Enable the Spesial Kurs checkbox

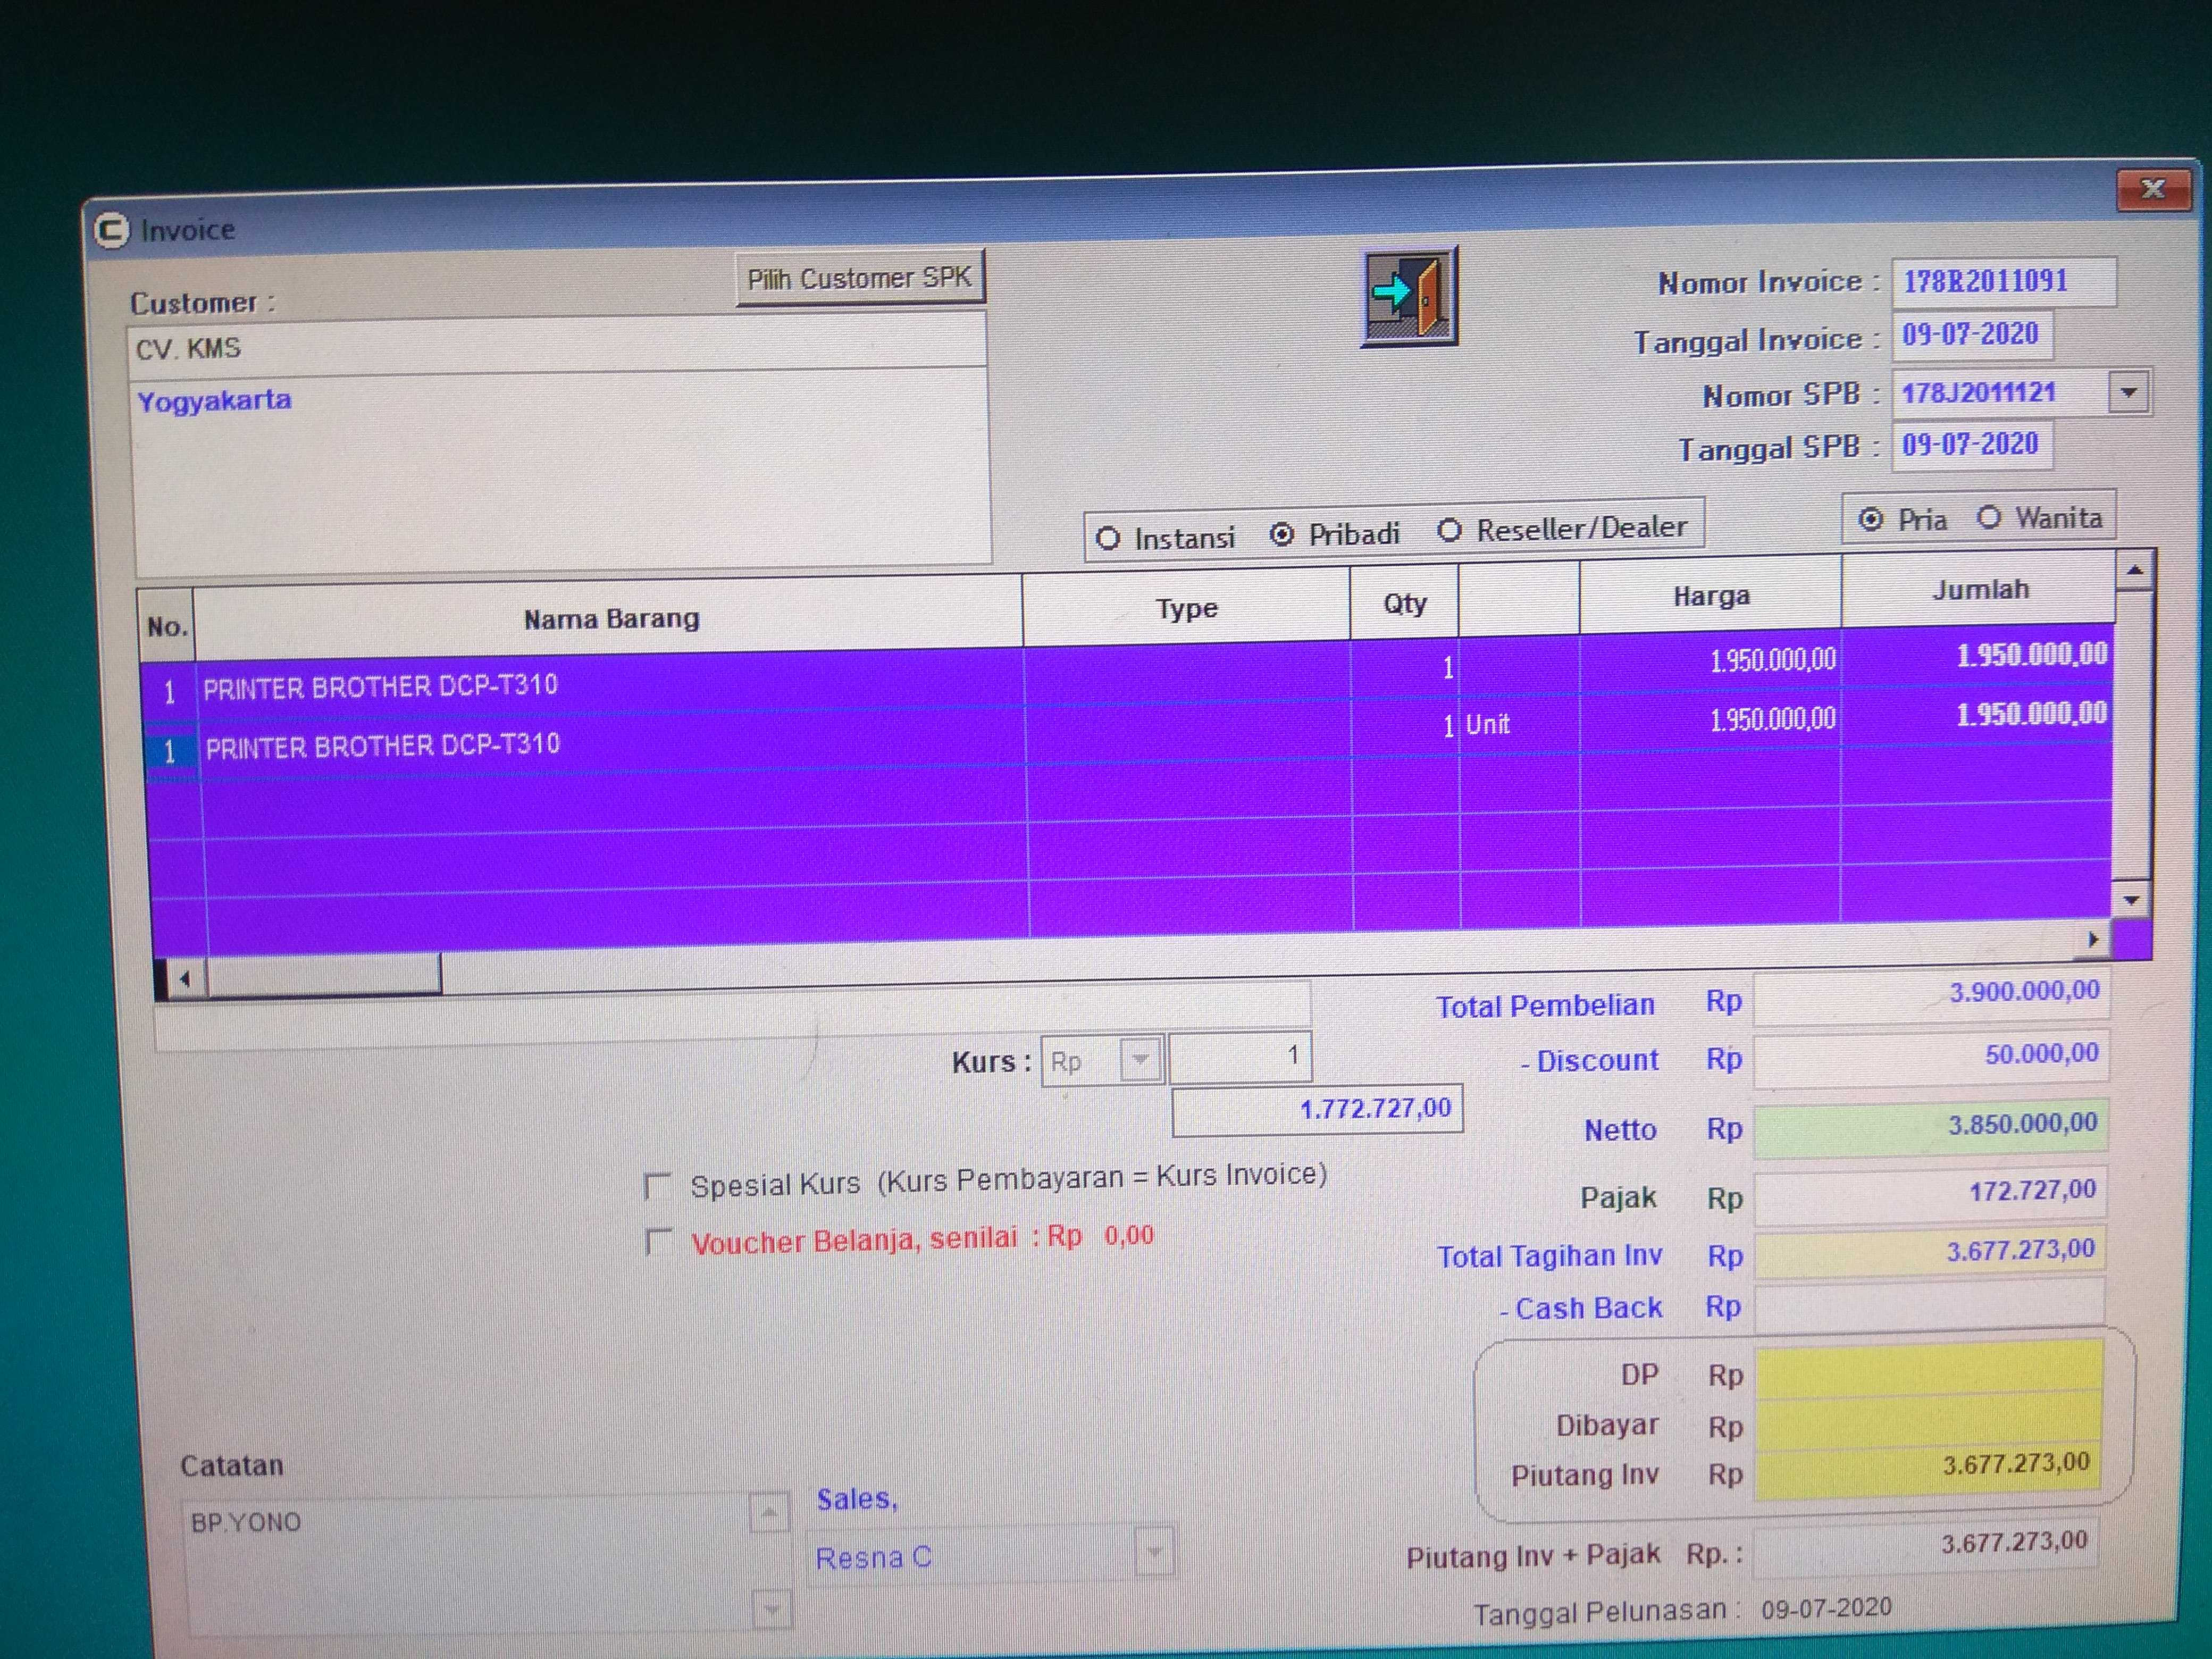[x=657, y=1187]
